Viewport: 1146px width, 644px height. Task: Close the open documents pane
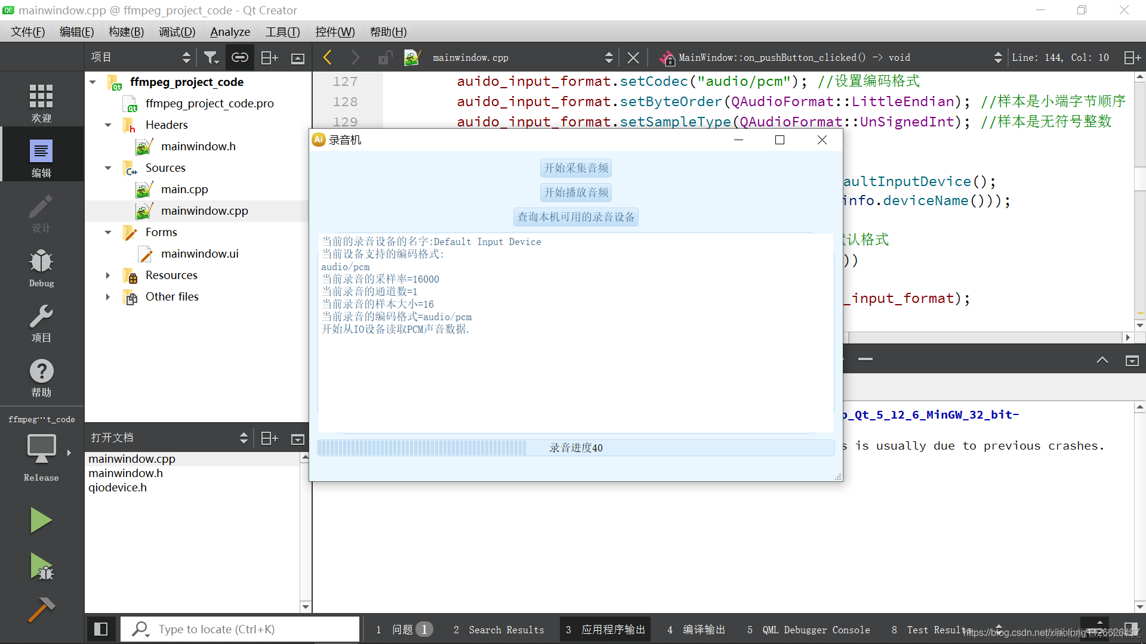point(297,439)
